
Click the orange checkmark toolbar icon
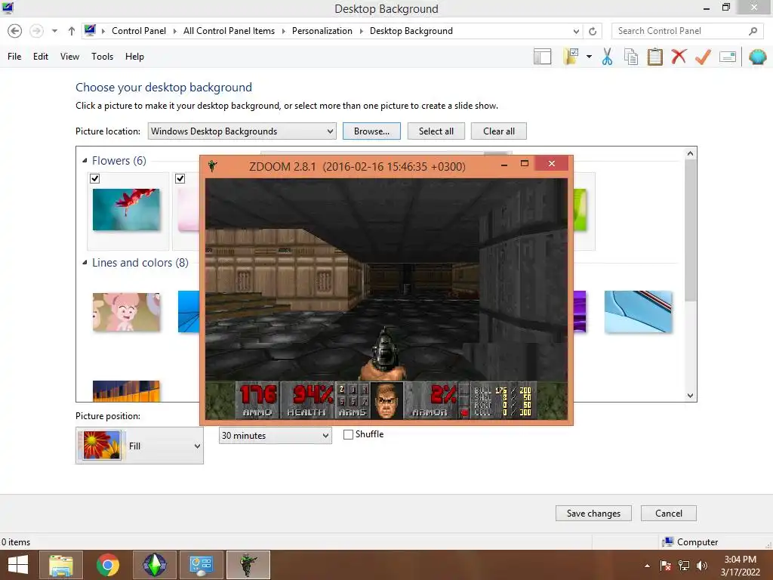click(x=703, y=57)
